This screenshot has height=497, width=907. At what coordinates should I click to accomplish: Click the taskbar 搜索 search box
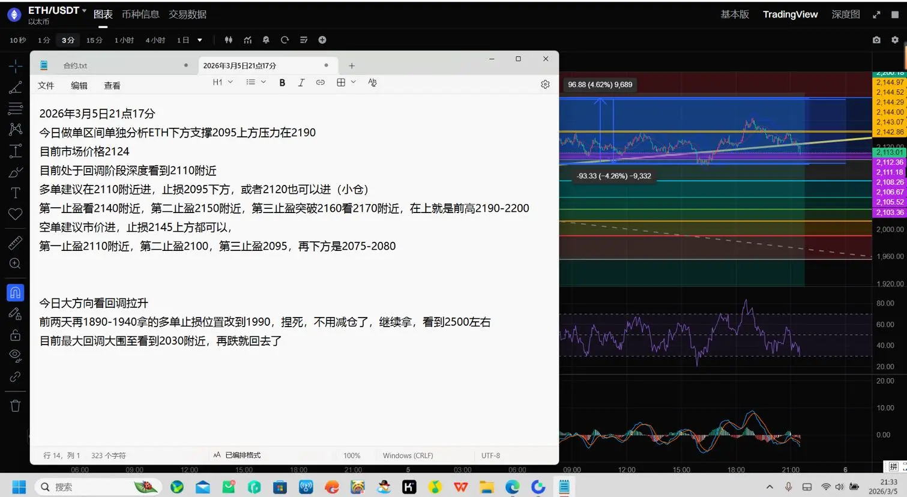(98, 487)
